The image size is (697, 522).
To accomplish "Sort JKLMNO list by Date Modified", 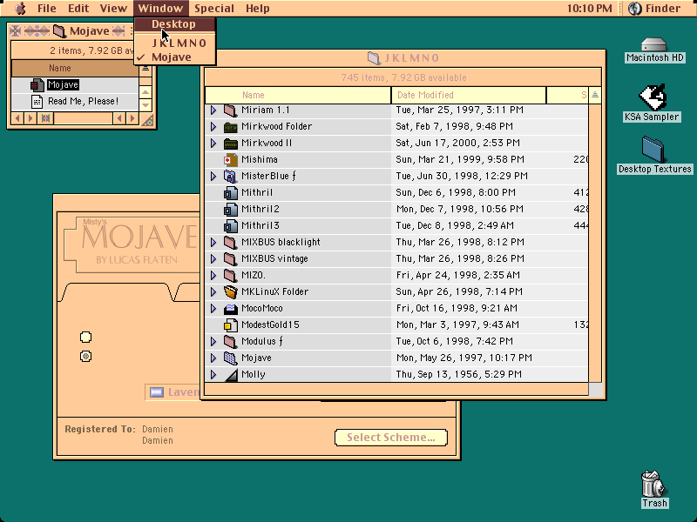I will tap(469, 95).
